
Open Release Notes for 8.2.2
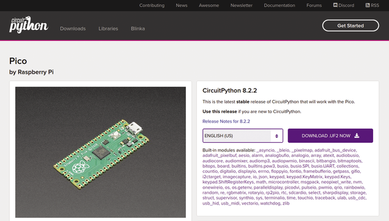click(226, 121)
